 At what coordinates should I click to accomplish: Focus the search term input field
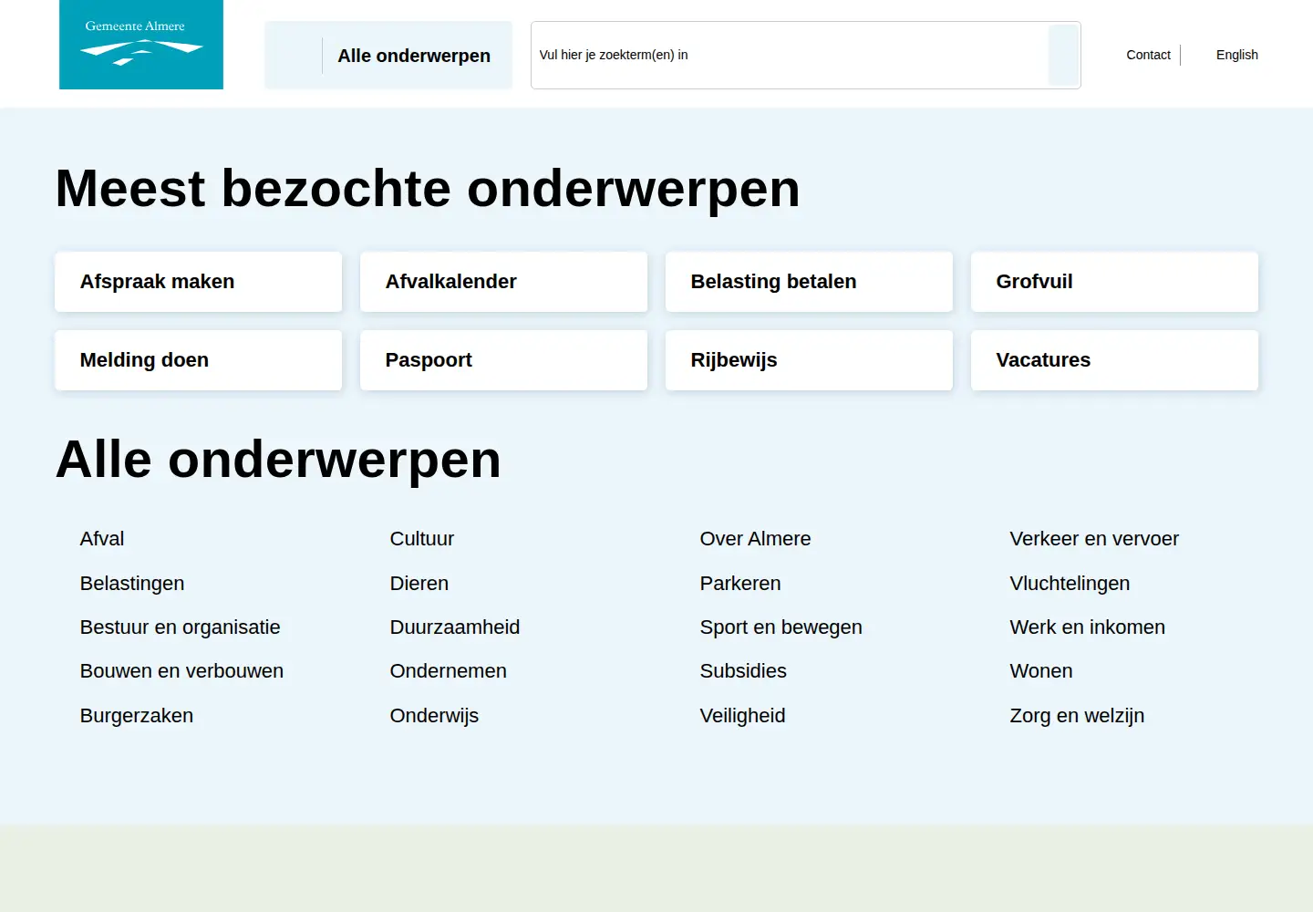[x=790, y=56]
